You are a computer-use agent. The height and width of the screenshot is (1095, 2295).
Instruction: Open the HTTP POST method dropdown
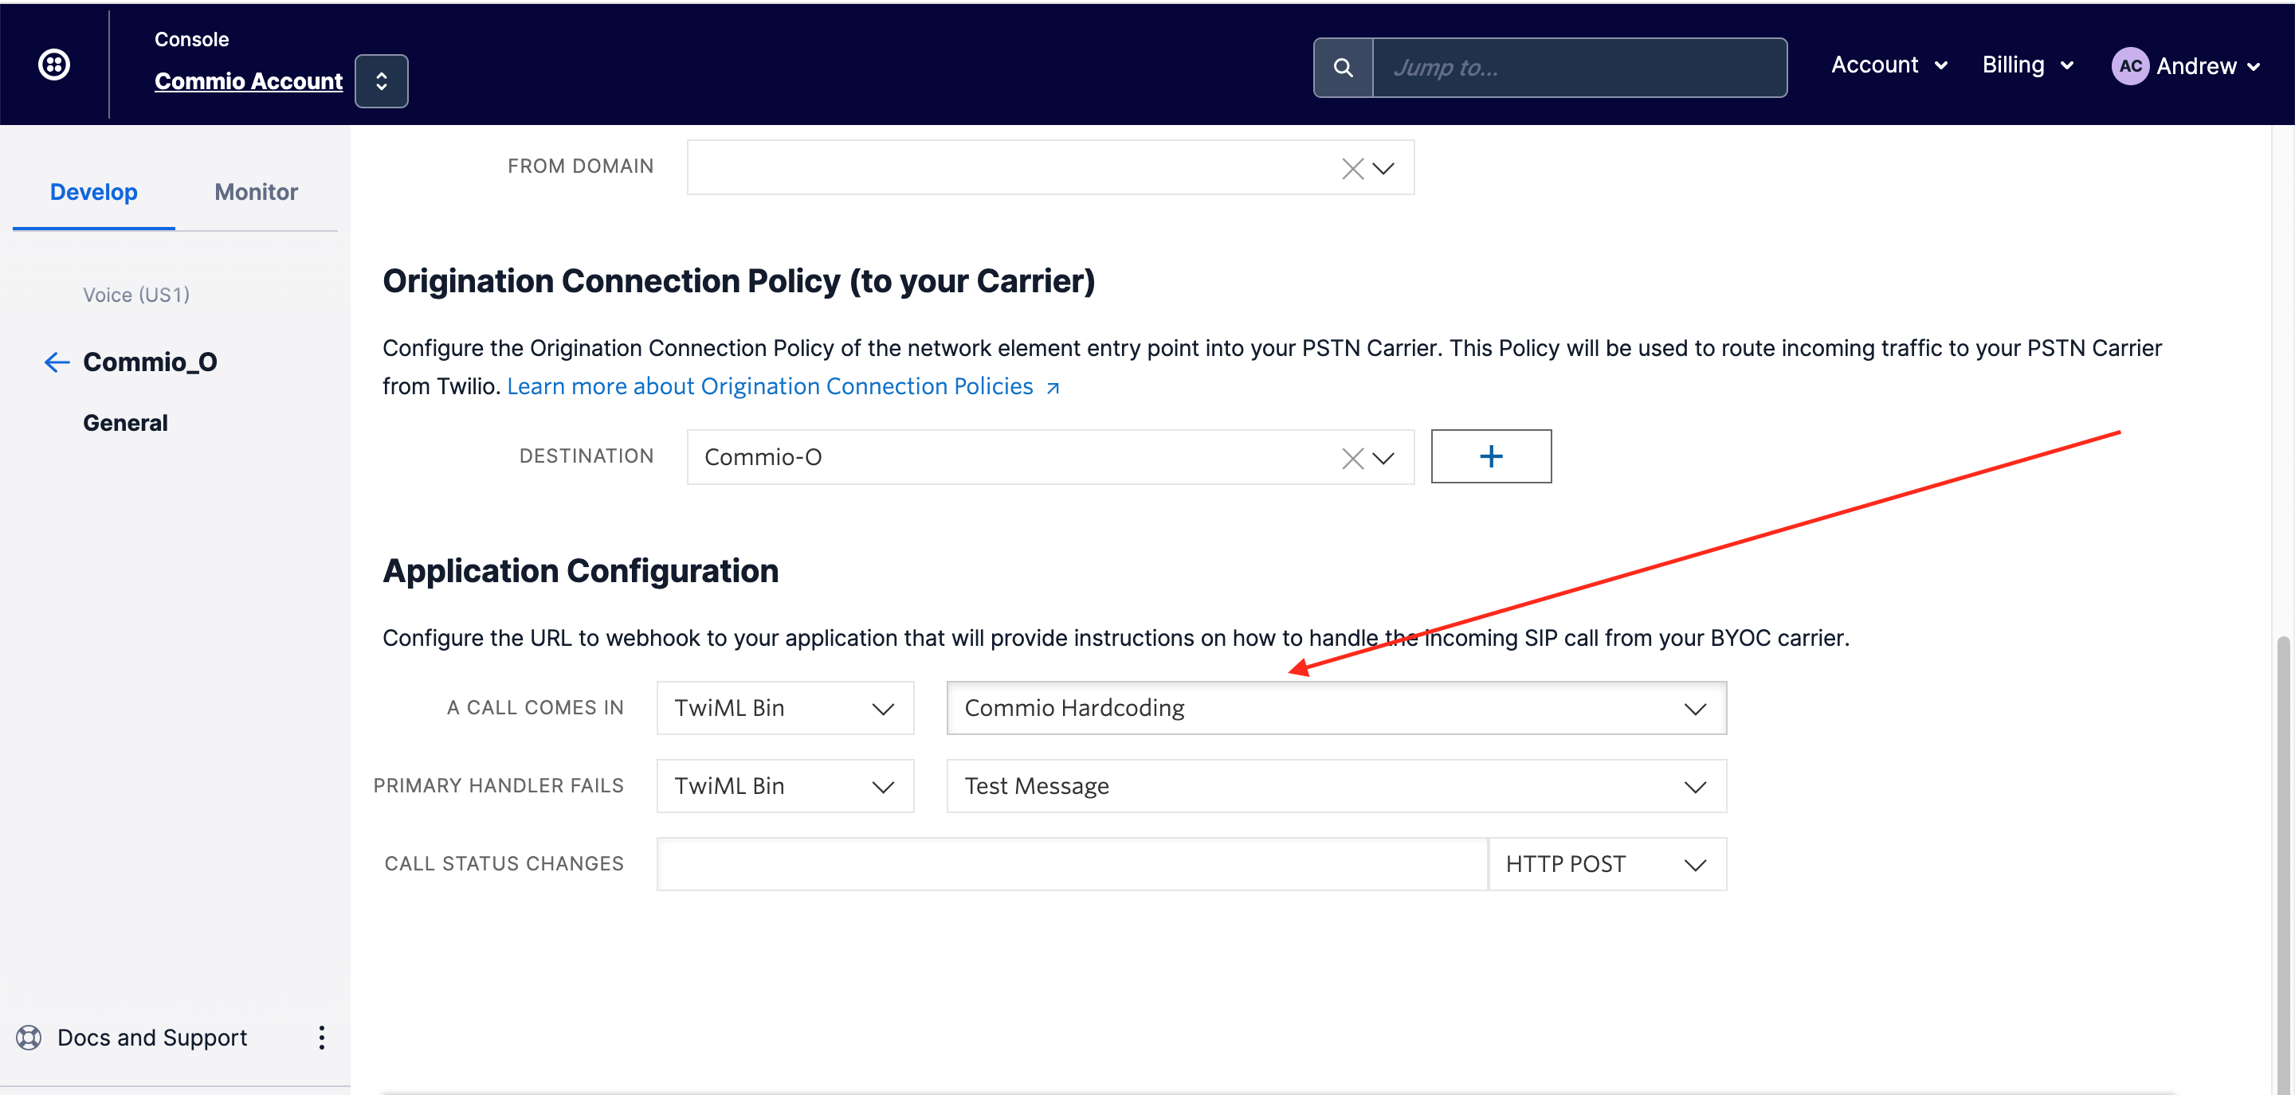click(x=1607, y=864)
